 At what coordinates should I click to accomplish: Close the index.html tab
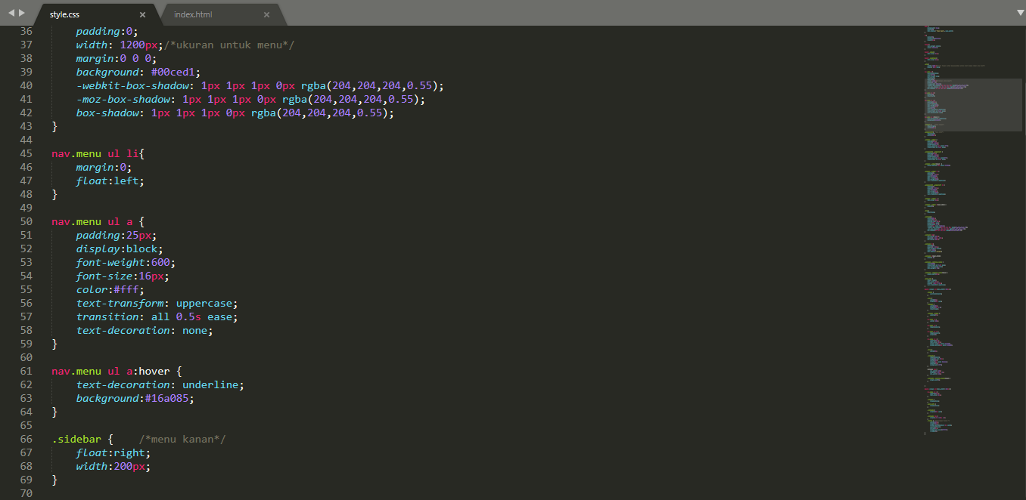266,14
